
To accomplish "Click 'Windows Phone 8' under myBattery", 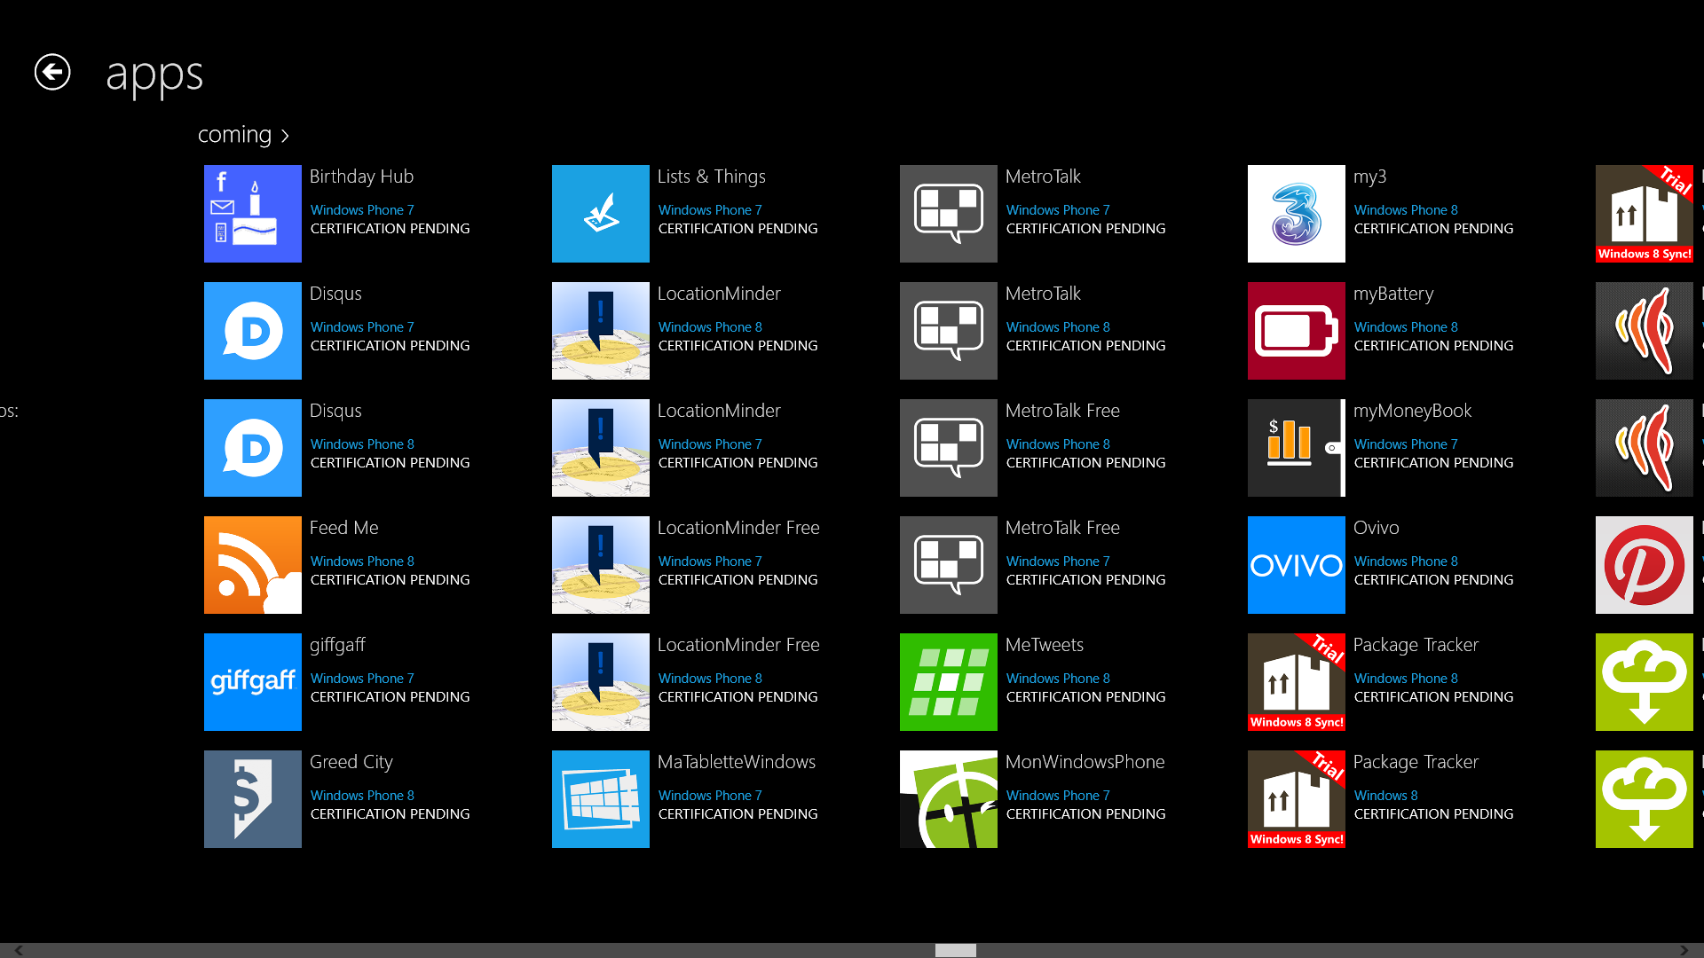I will tap(1406, 327).
